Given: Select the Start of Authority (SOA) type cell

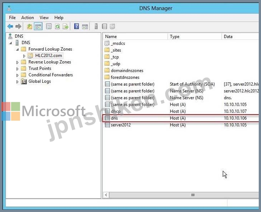Looking at the screenshot, I should 192,84.
